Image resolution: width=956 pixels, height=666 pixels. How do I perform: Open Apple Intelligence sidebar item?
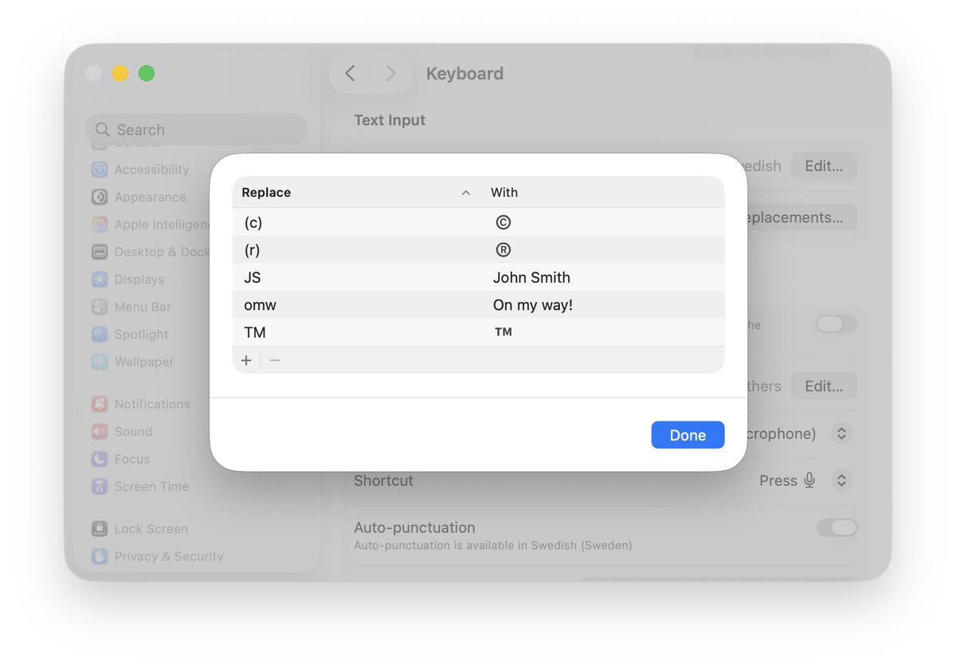(x=151, y=225)
